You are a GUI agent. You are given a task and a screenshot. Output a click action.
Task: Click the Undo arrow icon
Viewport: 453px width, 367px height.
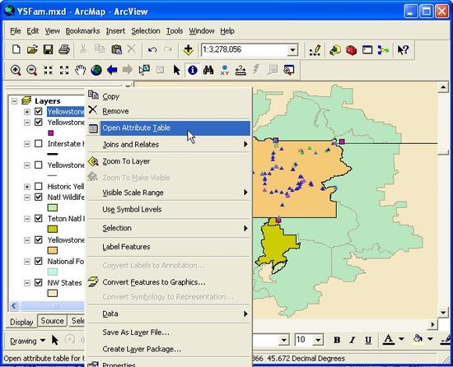(x=152, y=49)
